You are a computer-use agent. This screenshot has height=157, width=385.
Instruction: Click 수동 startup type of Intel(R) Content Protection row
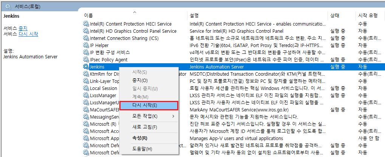[363, 24]
